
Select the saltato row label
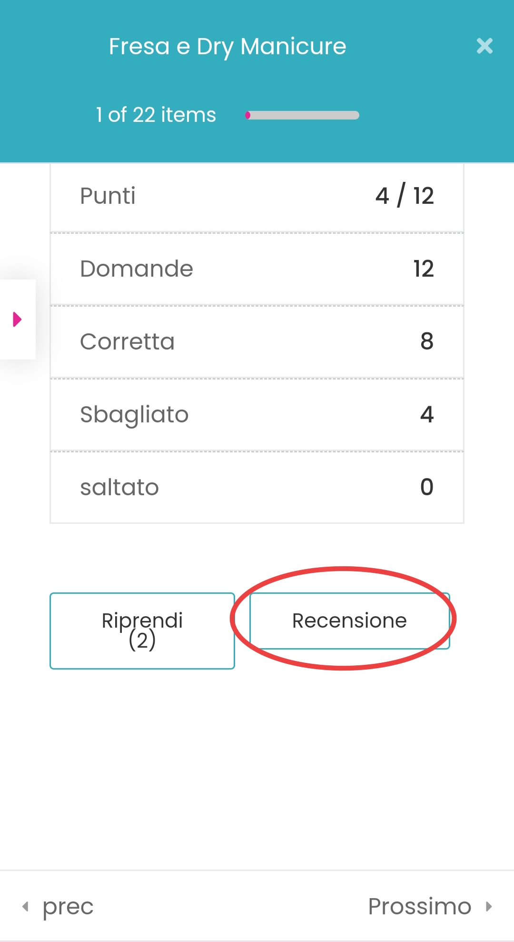tap(119, 487)
